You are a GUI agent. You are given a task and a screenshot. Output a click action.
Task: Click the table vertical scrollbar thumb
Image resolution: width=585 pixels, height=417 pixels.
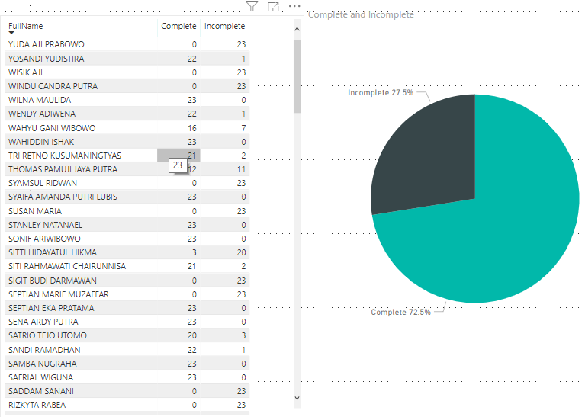tap(297, 76)
